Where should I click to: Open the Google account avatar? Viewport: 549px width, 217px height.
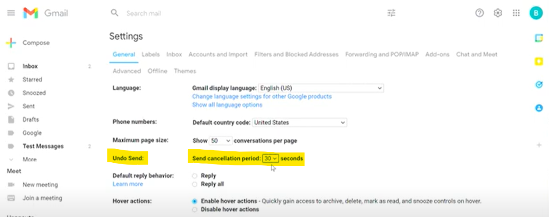(x=535, y=13)
